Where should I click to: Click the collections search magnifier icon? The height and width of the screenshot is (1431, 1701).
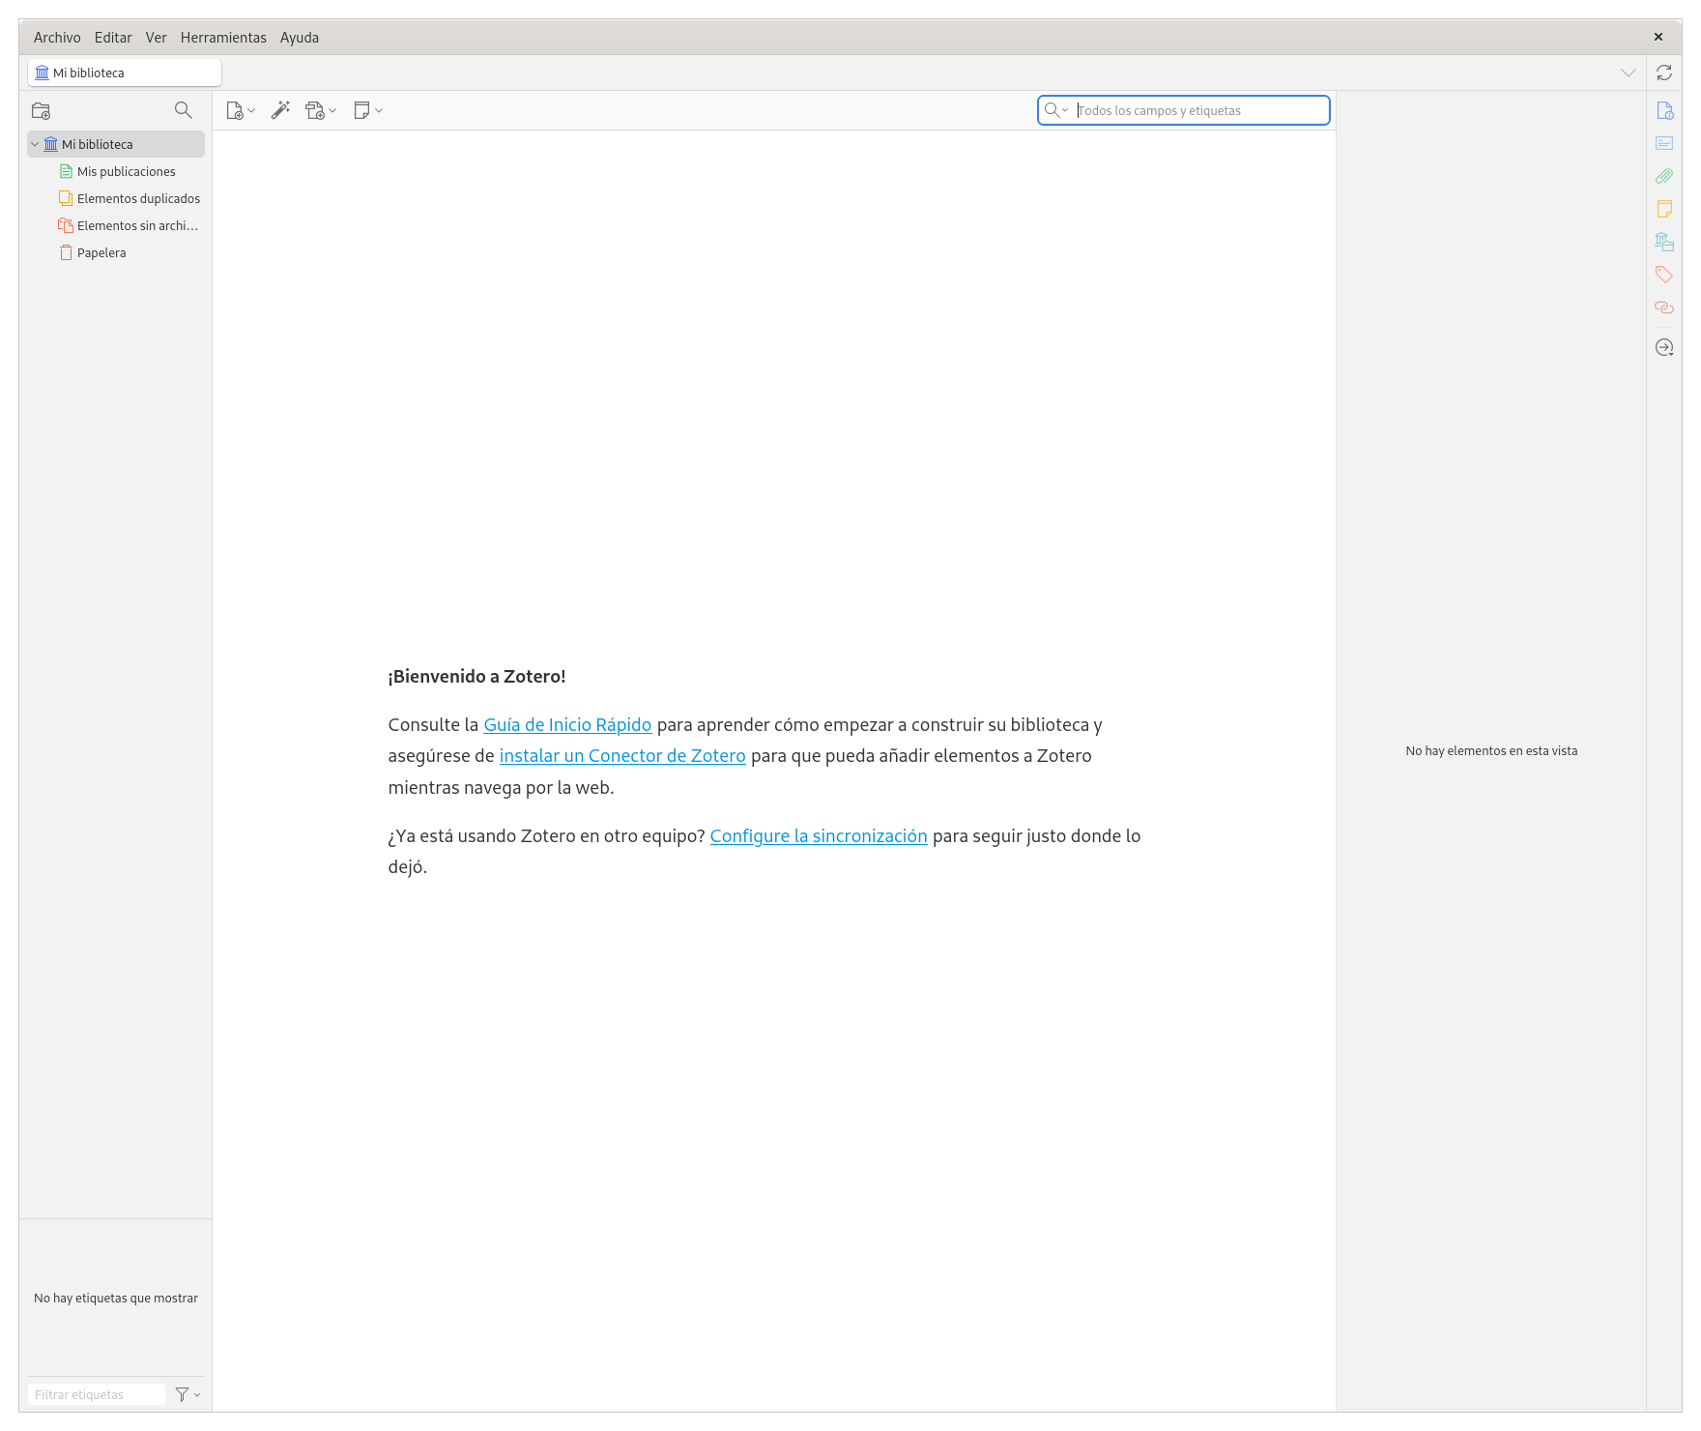tap(183, 110)
